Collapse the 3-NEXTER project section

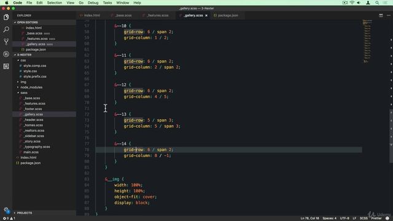coord(24,55)
